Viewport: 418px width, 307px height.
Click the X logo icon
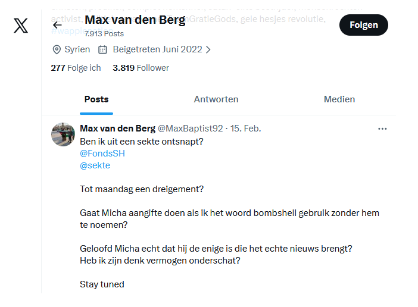[x=21, y=26]
